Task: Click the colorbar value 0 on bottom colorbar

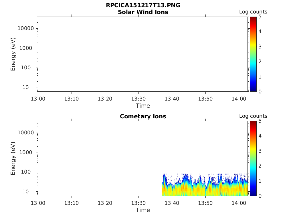Action: (260, 196)
